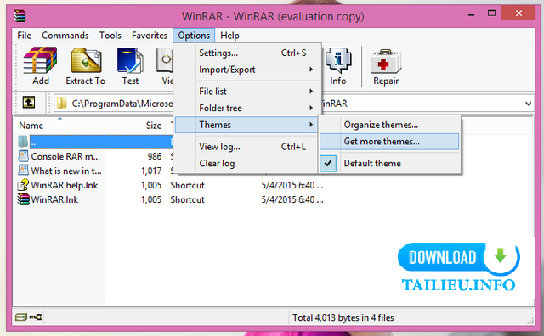
Task: Click the Add archive toolbar icon
Action: pyautogui.click(x=40, y=60)
